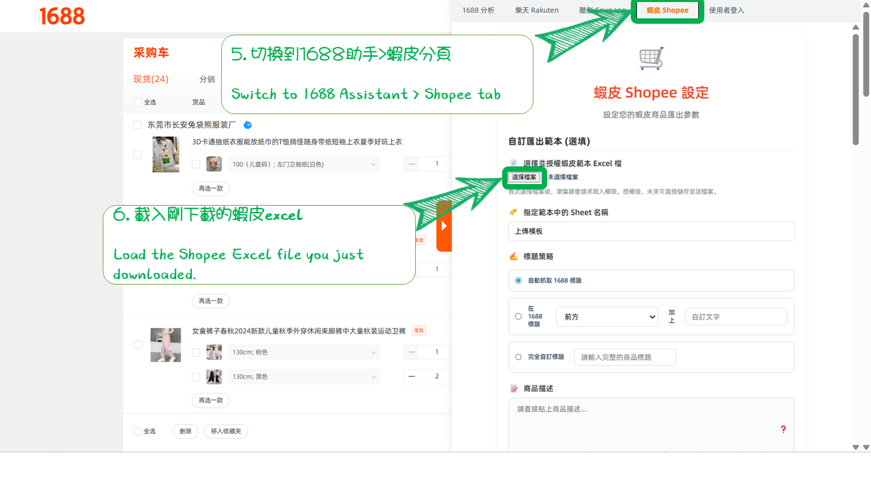
Task: Click the 1688 logo
Action: (x=63, y=16)
